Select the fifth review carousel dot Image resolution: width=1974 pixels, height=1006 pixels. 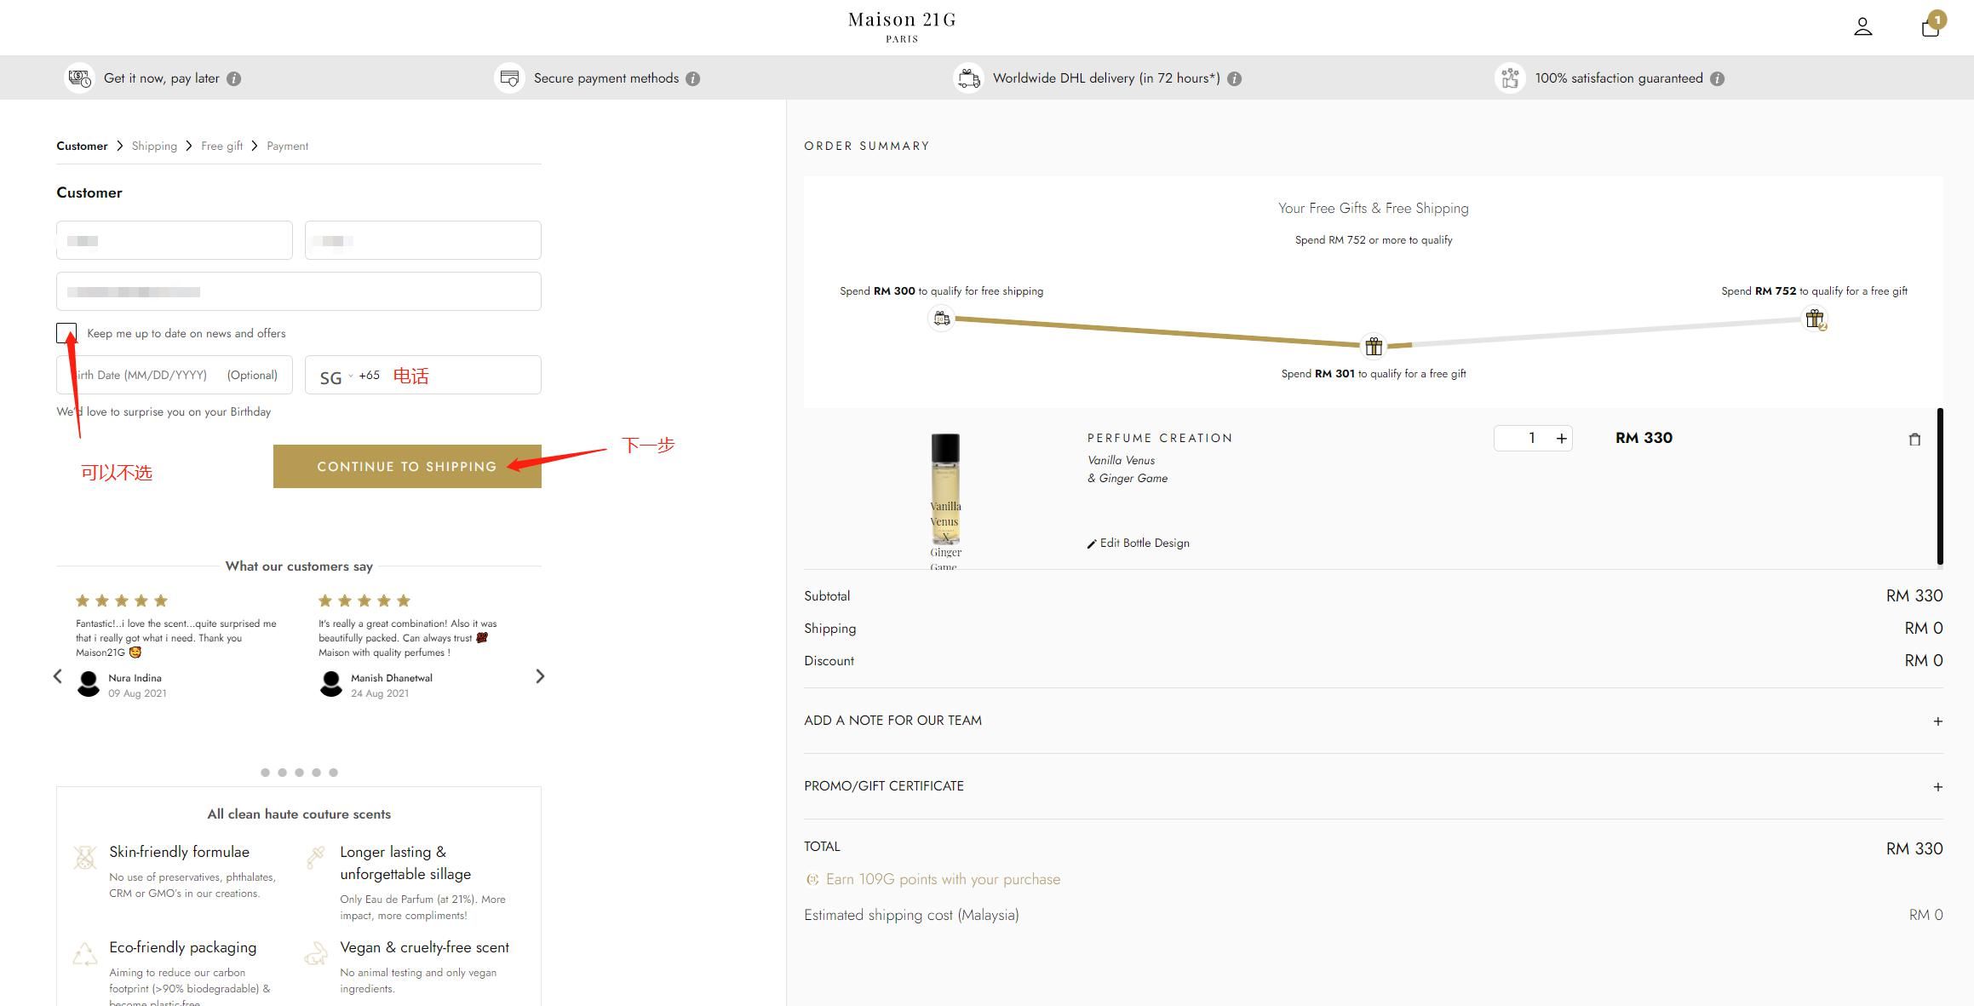333,773
